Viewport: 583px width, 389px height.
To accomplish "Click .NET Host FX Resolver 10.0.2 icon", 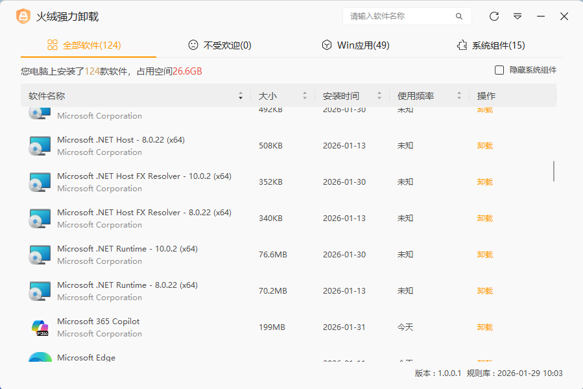I will point(40,182).
